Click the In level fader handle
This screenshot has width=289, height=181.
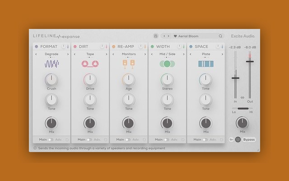pos(235,78)
